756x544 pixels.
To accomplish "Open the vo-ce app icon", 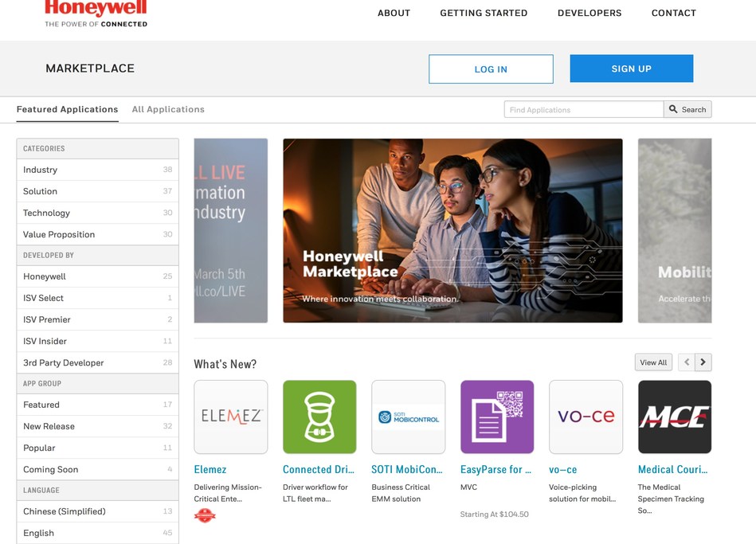I will [x=586, y=416].
